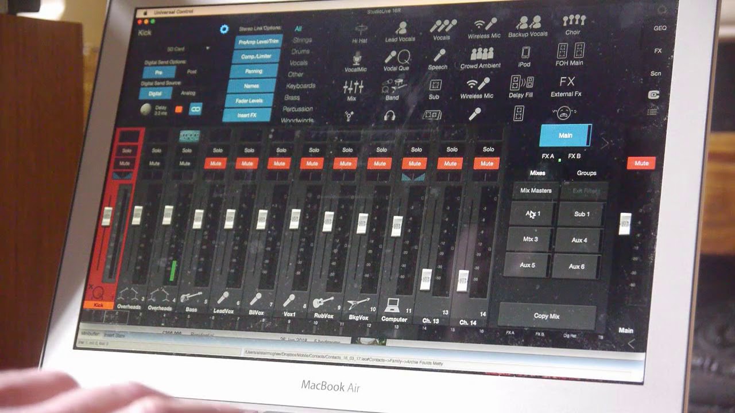Unmute the Computer channel

(414, 163)
